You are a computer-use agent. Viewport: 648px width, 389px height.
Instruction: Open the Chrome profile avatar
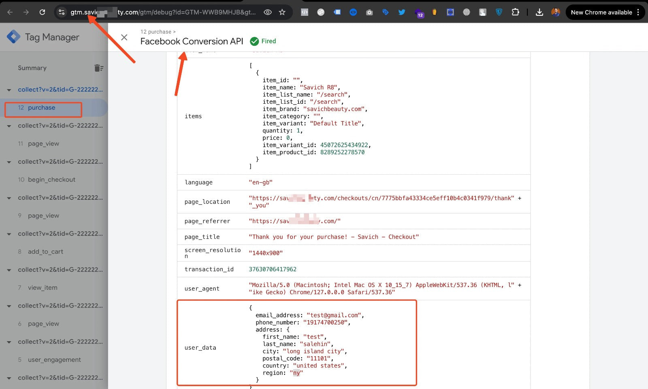pyautogui.click(x=555, y=12)
